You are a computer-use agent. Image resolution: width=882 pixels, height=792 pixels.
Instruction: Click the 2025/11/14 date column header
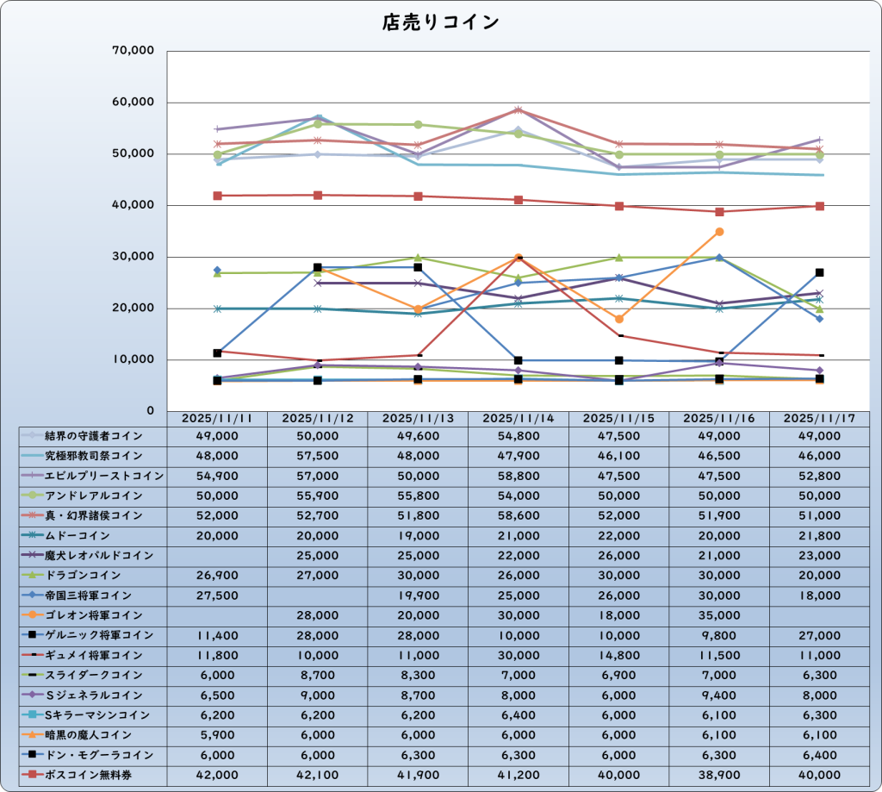click(519, 417)
